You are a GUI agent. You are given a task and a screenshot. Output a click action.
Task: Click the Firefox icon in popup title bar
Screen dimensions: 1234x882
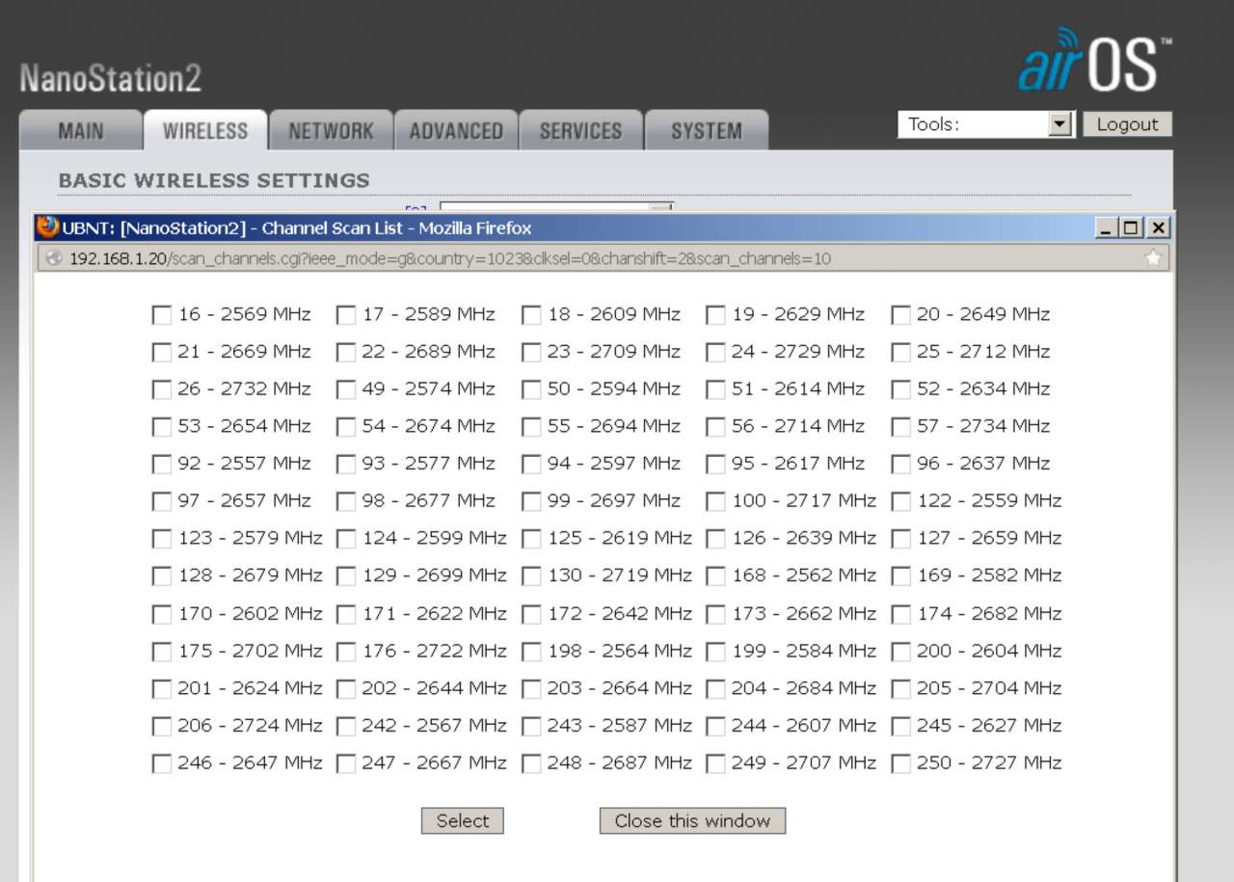pyautogui.click(x=47, y=227)
